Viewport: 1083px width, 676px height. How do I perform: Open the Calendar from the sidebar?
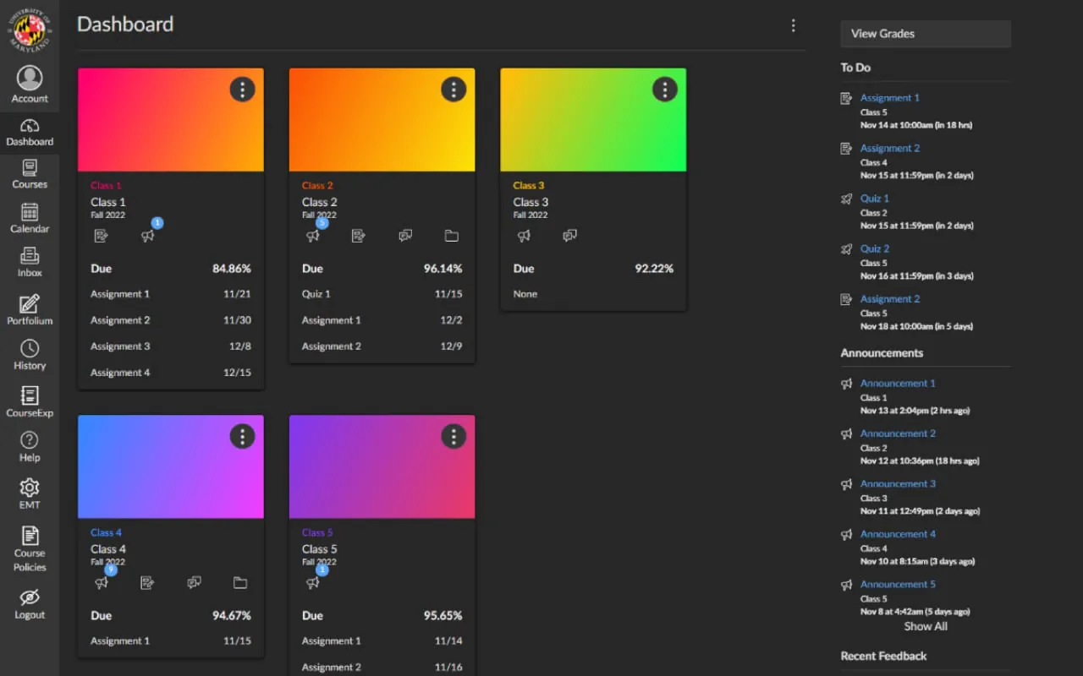coord(30,217)
